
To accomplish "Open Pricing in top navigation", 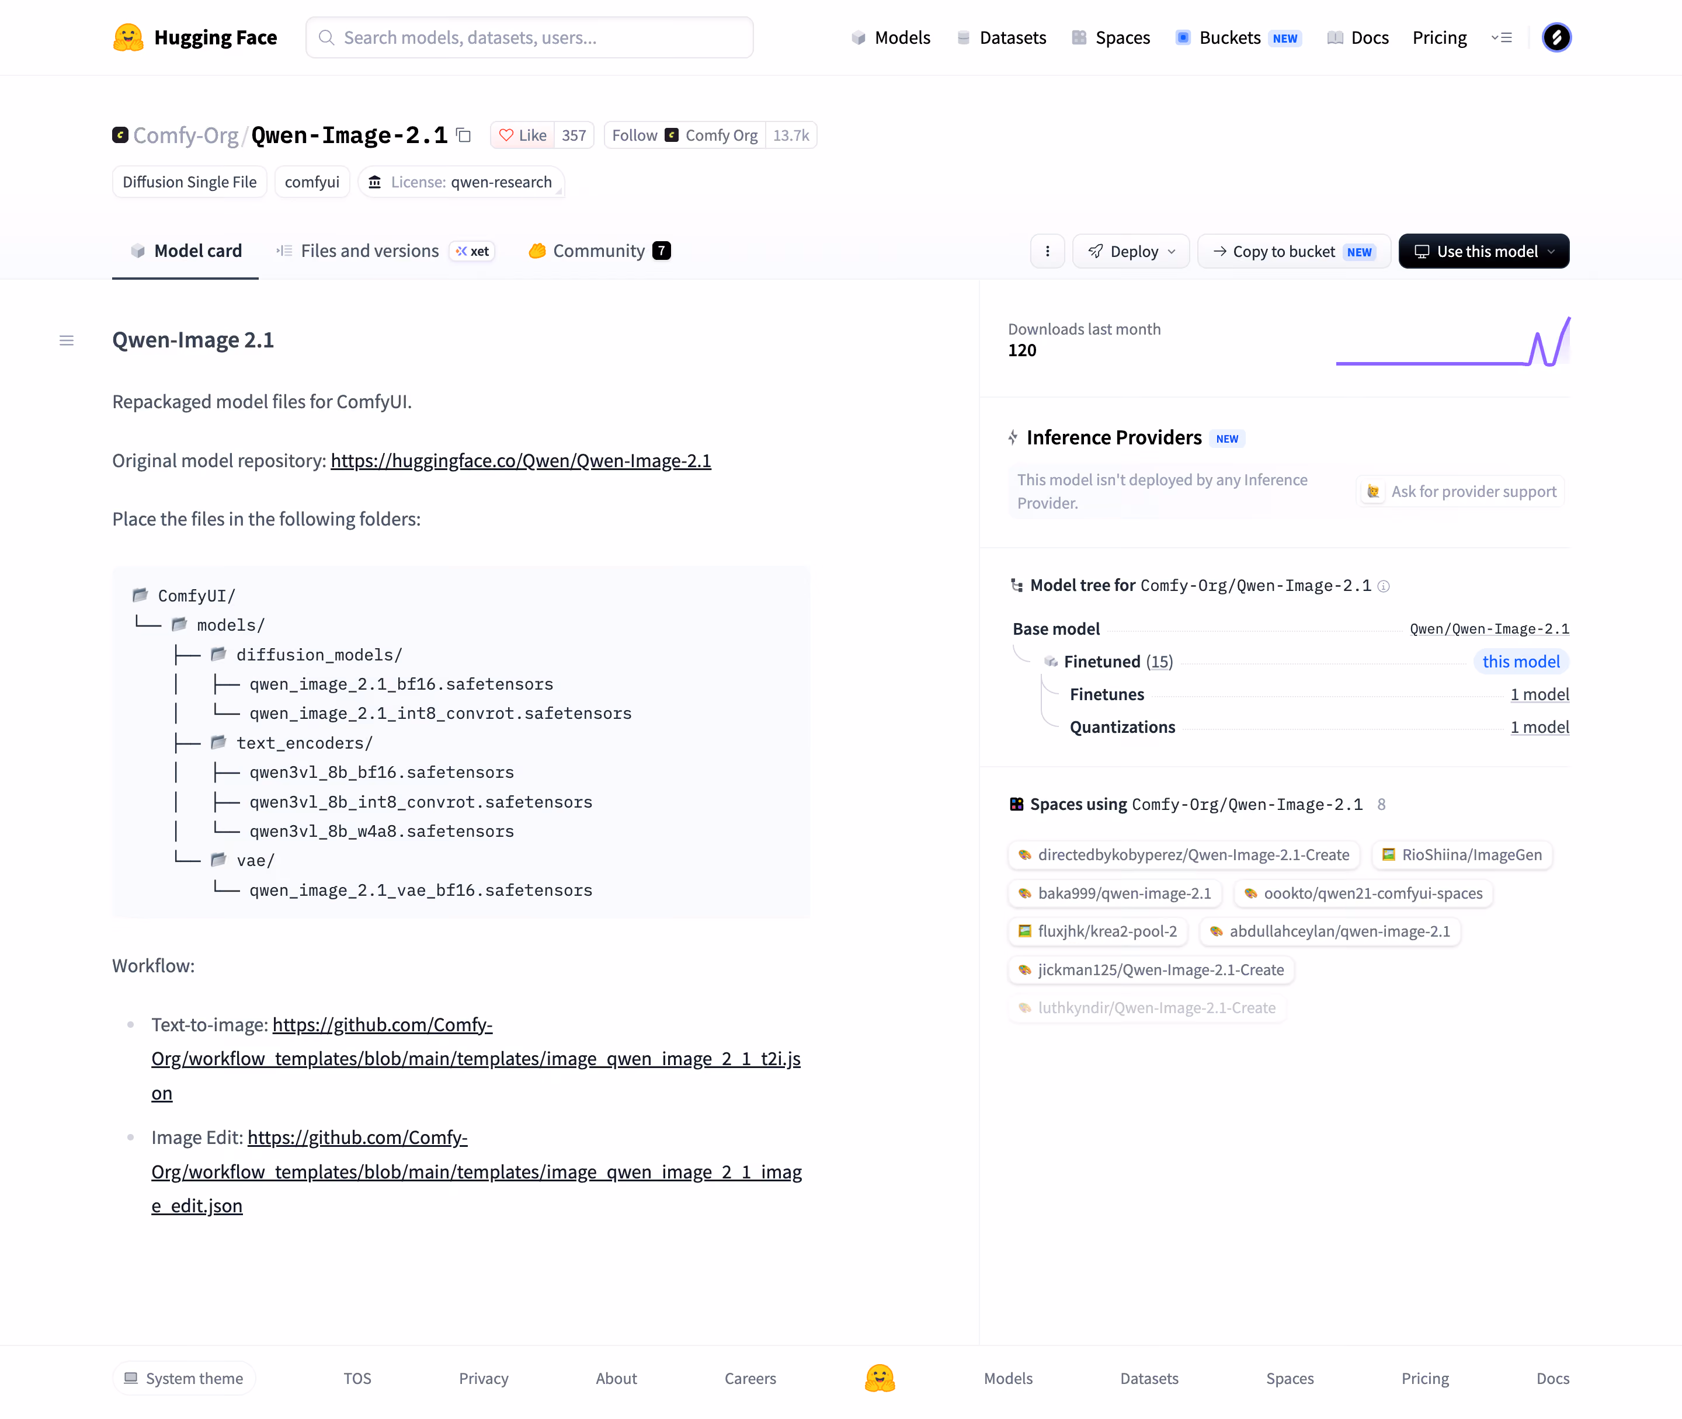I will point(1439,38).
